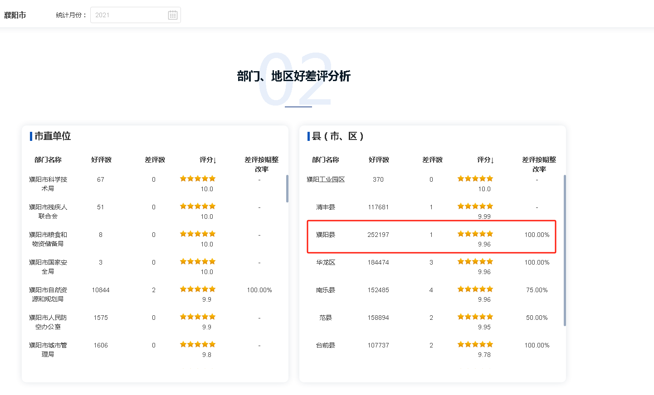Screen dimensions: 654x395
Task: Click the 9.78 score for 台前县
Action: point(484,355)
